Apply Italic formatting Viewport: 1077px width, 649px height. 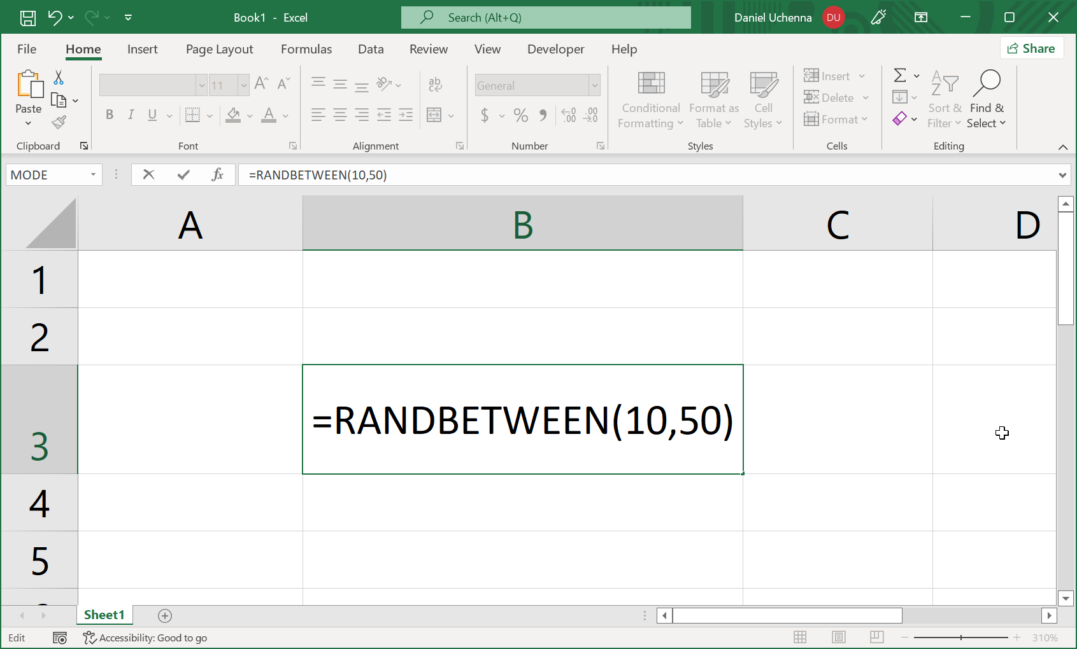click(x=131, y=115)
